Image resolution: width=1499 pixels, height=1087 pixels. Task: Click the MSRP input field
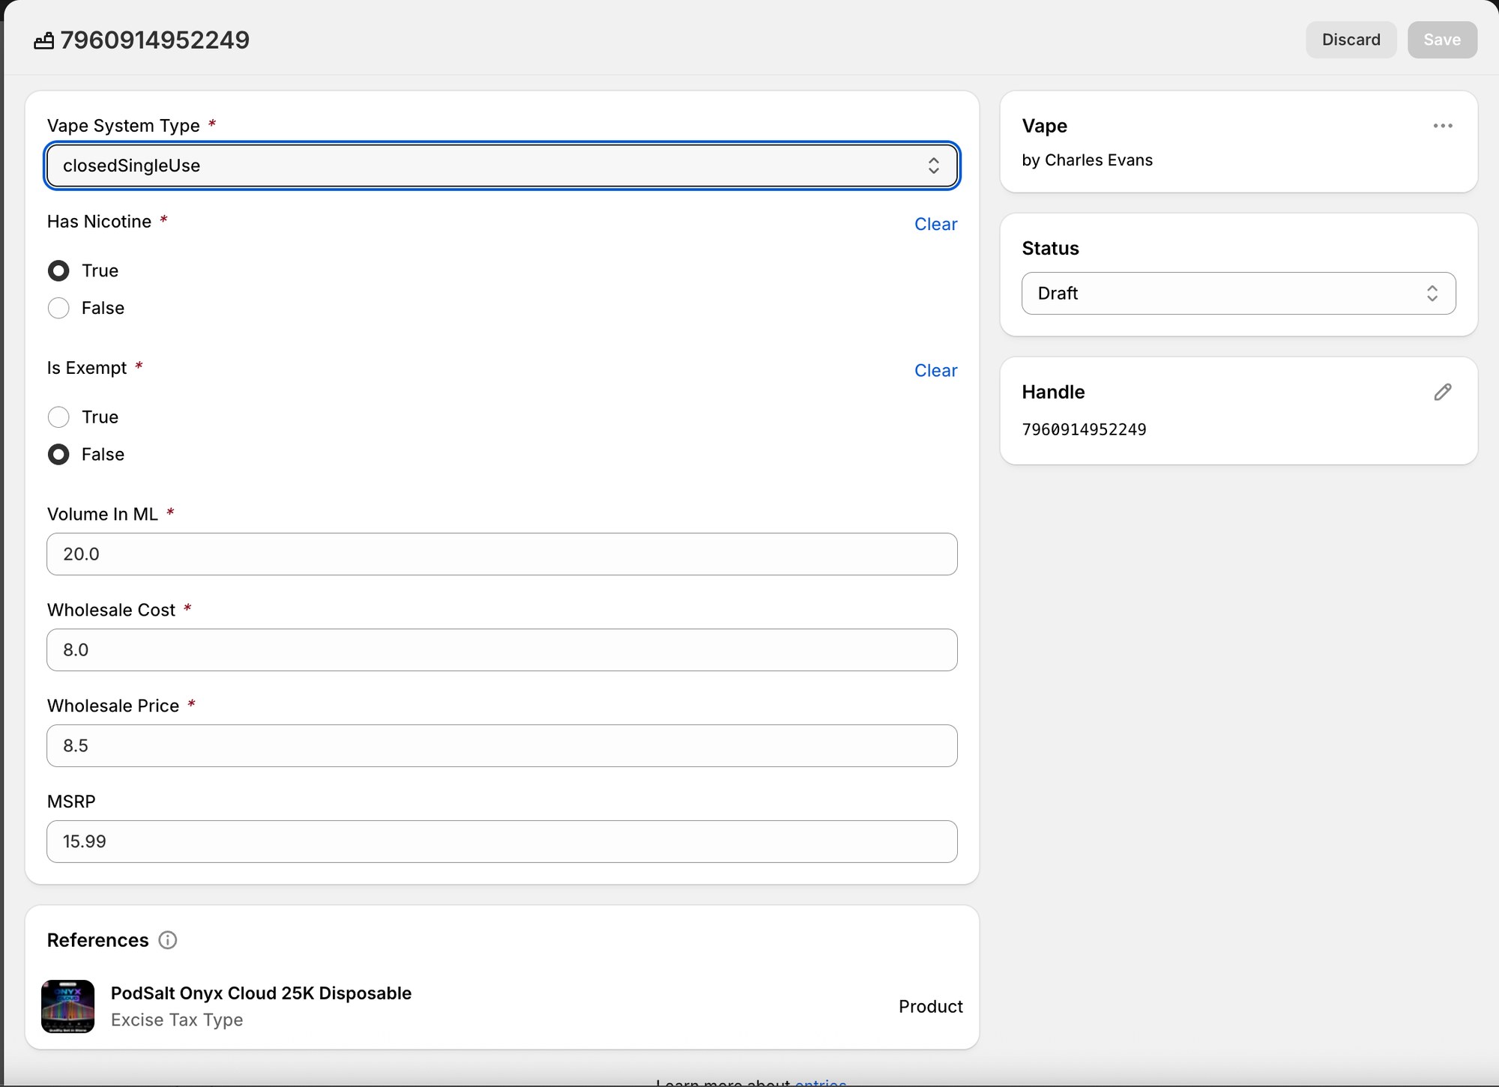501,841
